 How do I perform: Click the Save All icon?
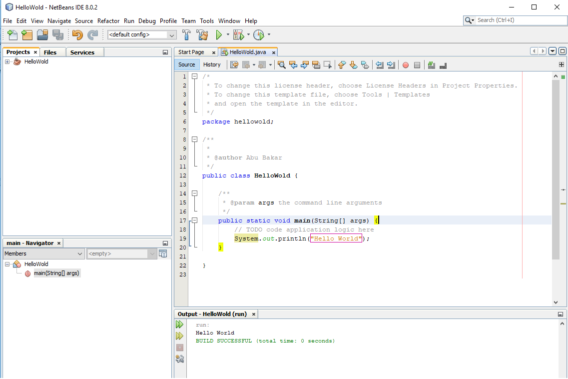coord(58,35)
